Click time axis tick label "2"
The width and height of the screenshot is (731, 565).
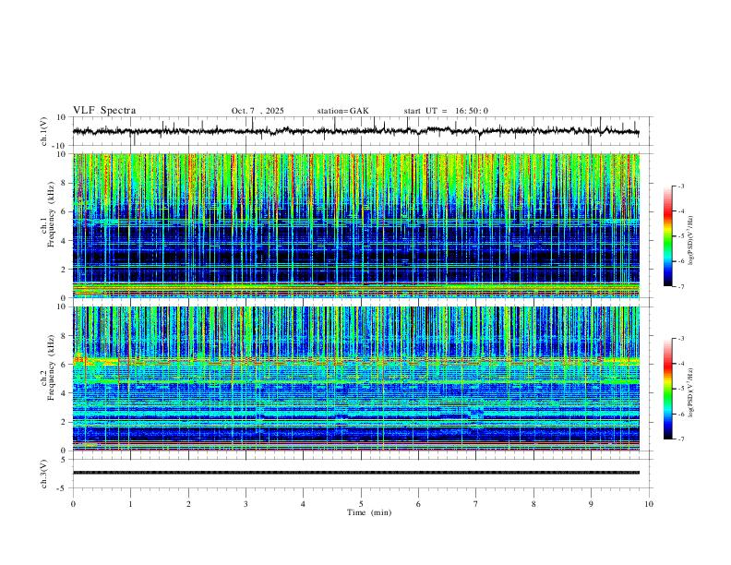(x=188, y=504)
